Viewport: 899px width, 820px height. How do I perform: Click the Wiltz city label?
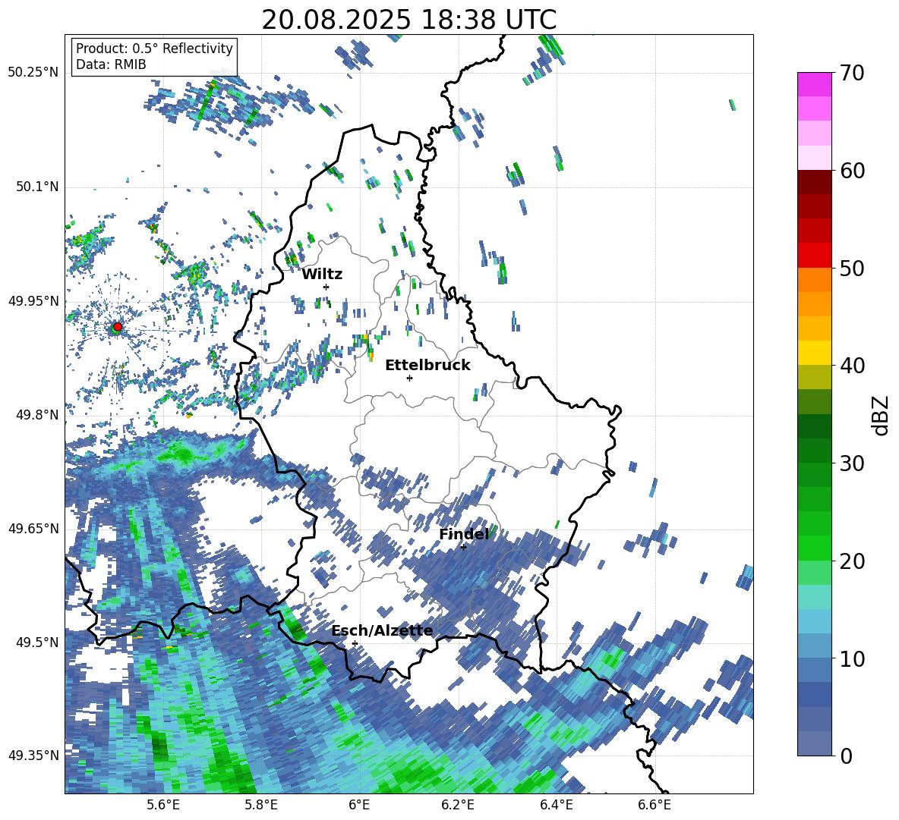[x=322, y=275]
